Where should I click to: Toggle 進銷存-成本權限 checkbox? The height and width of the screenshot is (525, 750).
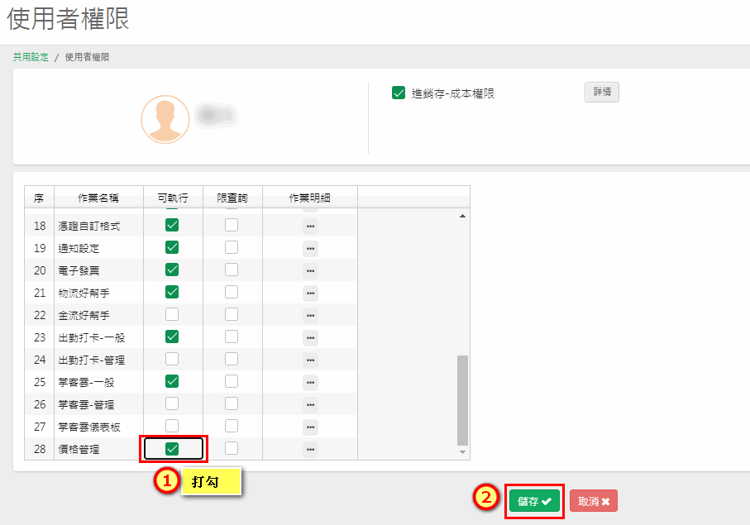click(399, 93)
